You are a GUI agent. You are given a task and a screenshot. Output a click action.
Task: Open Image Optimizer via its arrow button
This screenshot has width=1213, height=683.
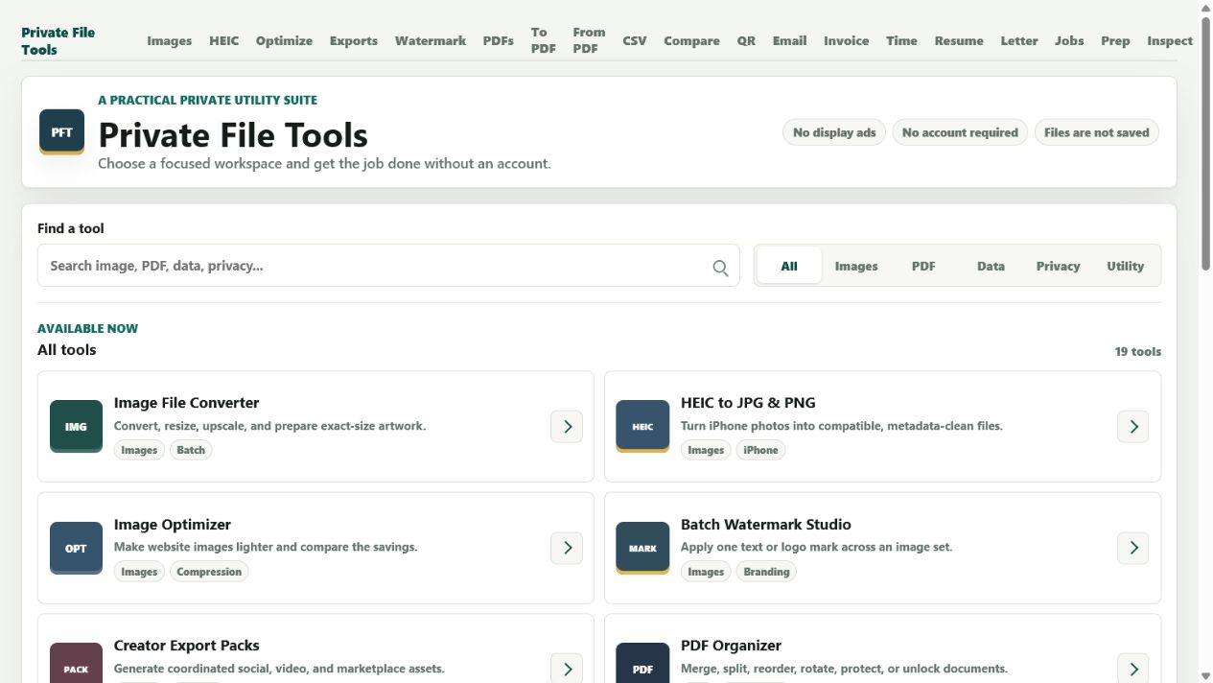[567, 548]
